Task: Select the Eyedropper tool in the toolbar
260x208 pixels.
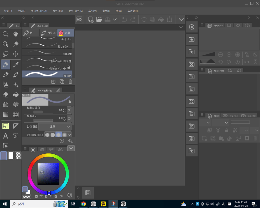Action: [x=15, y=65]
